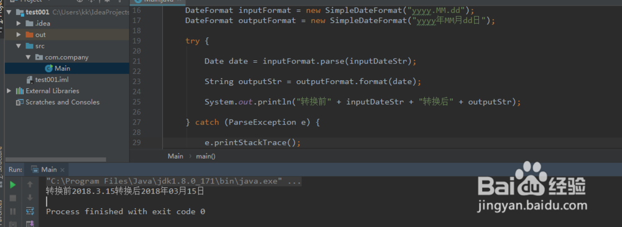Click line number 19 in the gutter
Image resolution: width=622 pixels, height=227 pixels.
pyautogui.click(x=136, y=41)
